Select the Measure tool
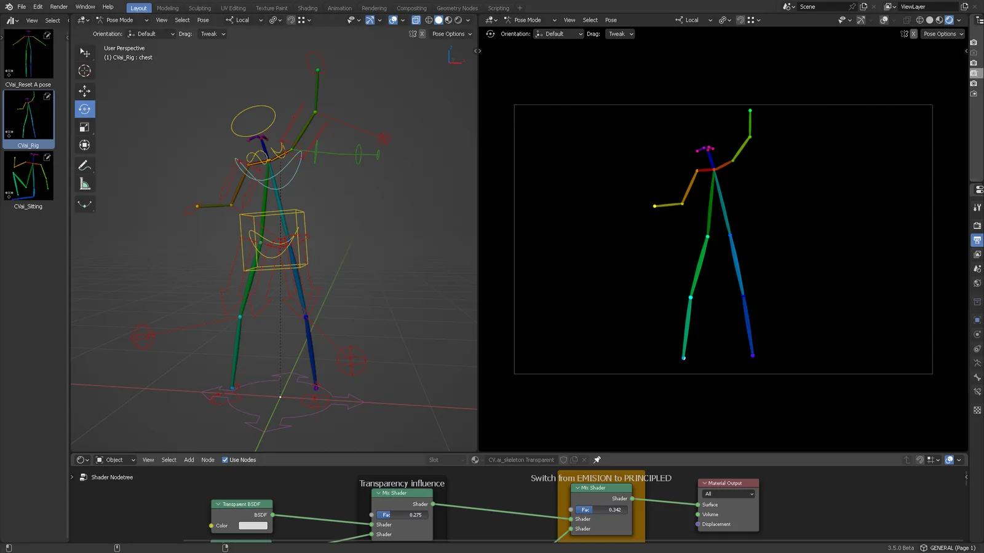 point(85,182)
